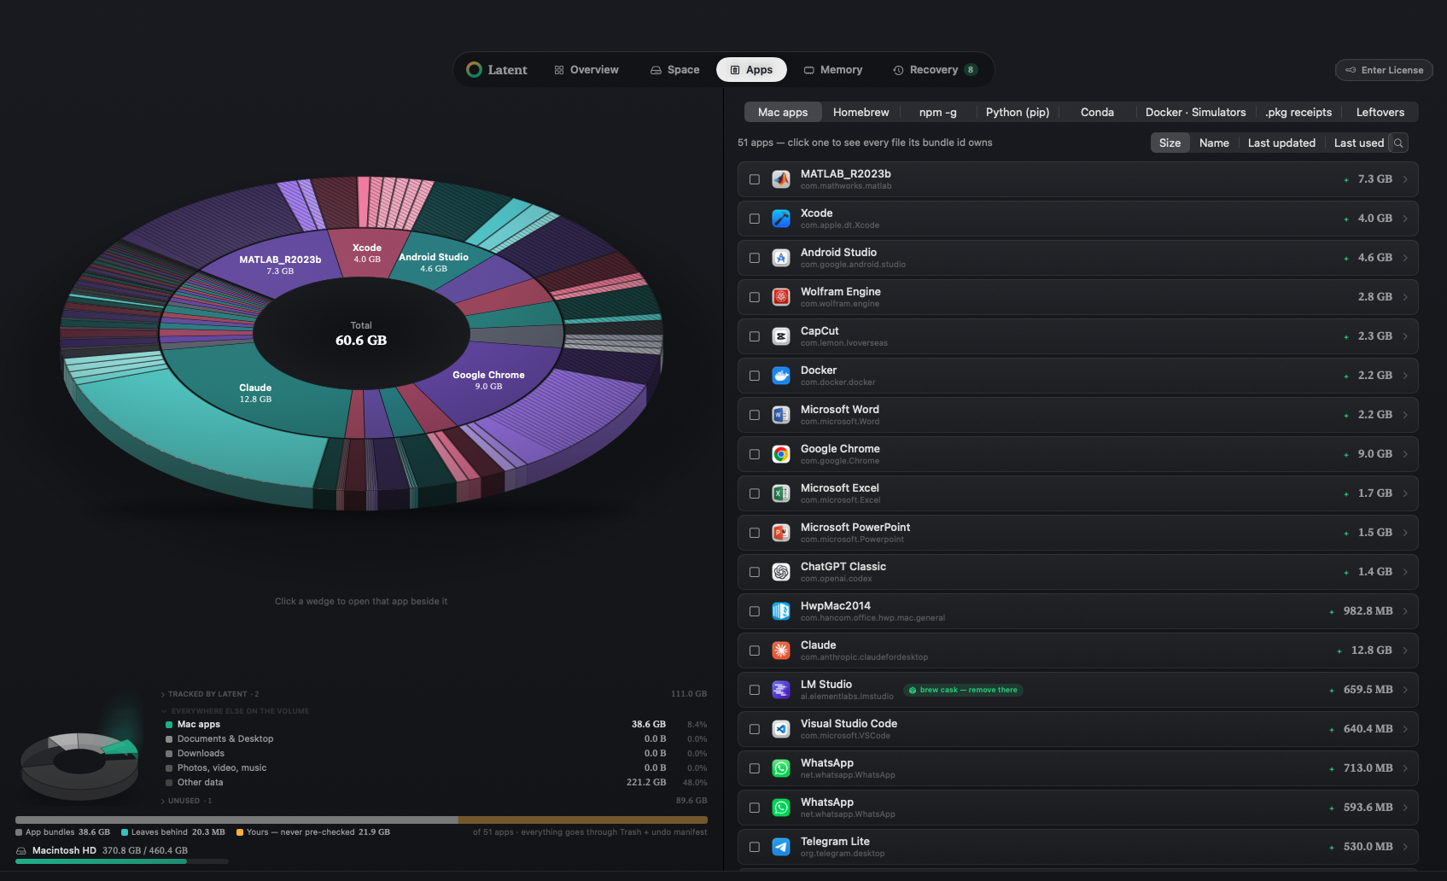This screenshot has width=1447, height=881.
Task: Switch to the Overview tab
Action: pyautogui.click(x=586, y=70)
